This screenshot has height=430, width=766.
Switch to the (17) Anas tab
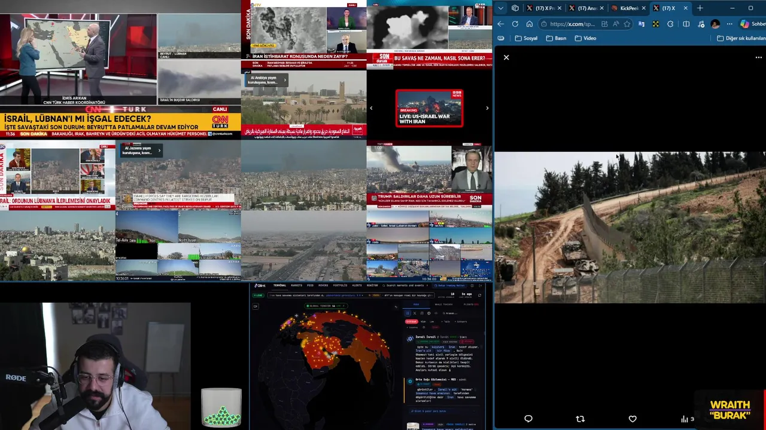(x=585, y=8)
